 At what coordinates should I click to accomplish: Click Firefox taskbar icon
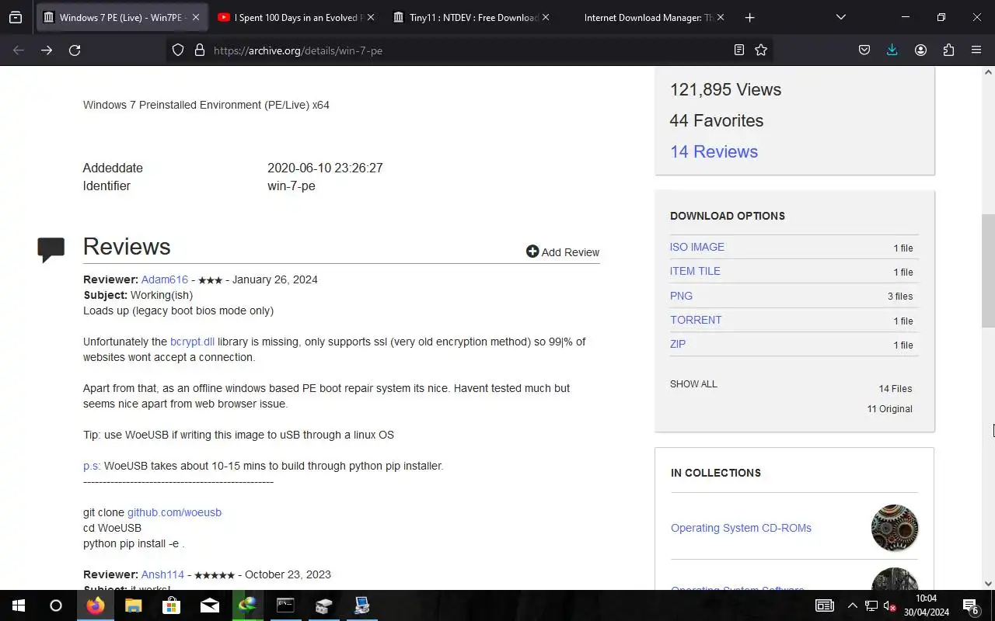pyautogui.click(x=96, y=605)
